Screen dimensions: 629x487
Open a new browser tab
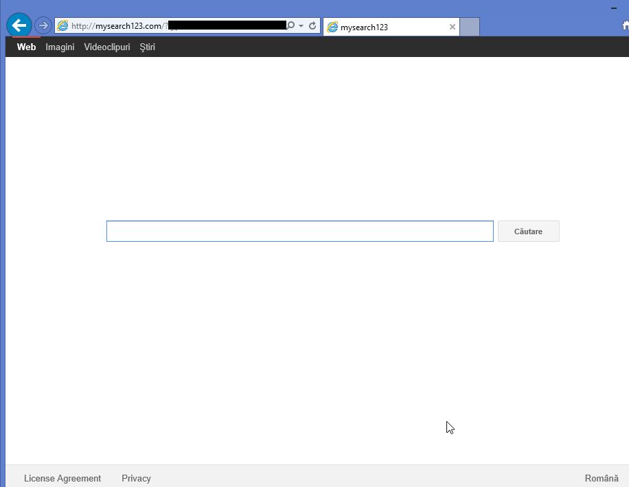coord(469,26)
